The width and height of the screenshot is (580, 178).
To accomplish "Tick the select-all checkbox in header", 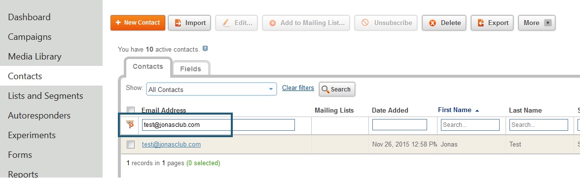I will click(131, 110).
